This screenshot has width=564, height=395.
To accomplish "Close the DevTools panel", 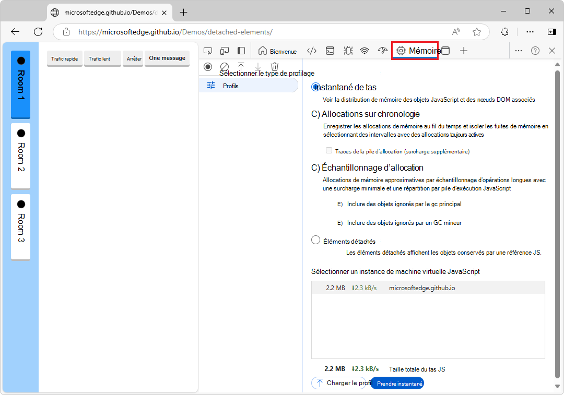I will (x=552, y=51).
